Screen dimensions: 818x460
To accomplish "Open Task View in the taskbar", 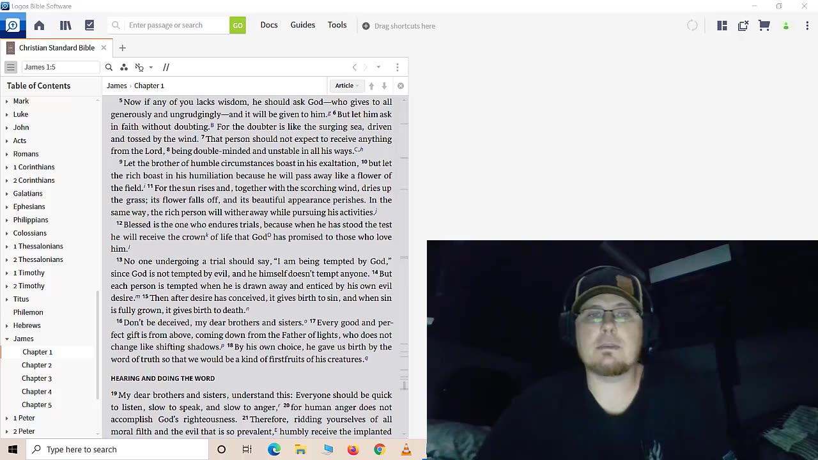I will coord(247,450).
